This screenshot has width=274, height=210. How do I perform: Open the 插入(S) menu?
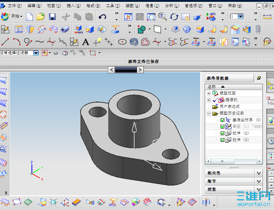click(x=73, y=6)
